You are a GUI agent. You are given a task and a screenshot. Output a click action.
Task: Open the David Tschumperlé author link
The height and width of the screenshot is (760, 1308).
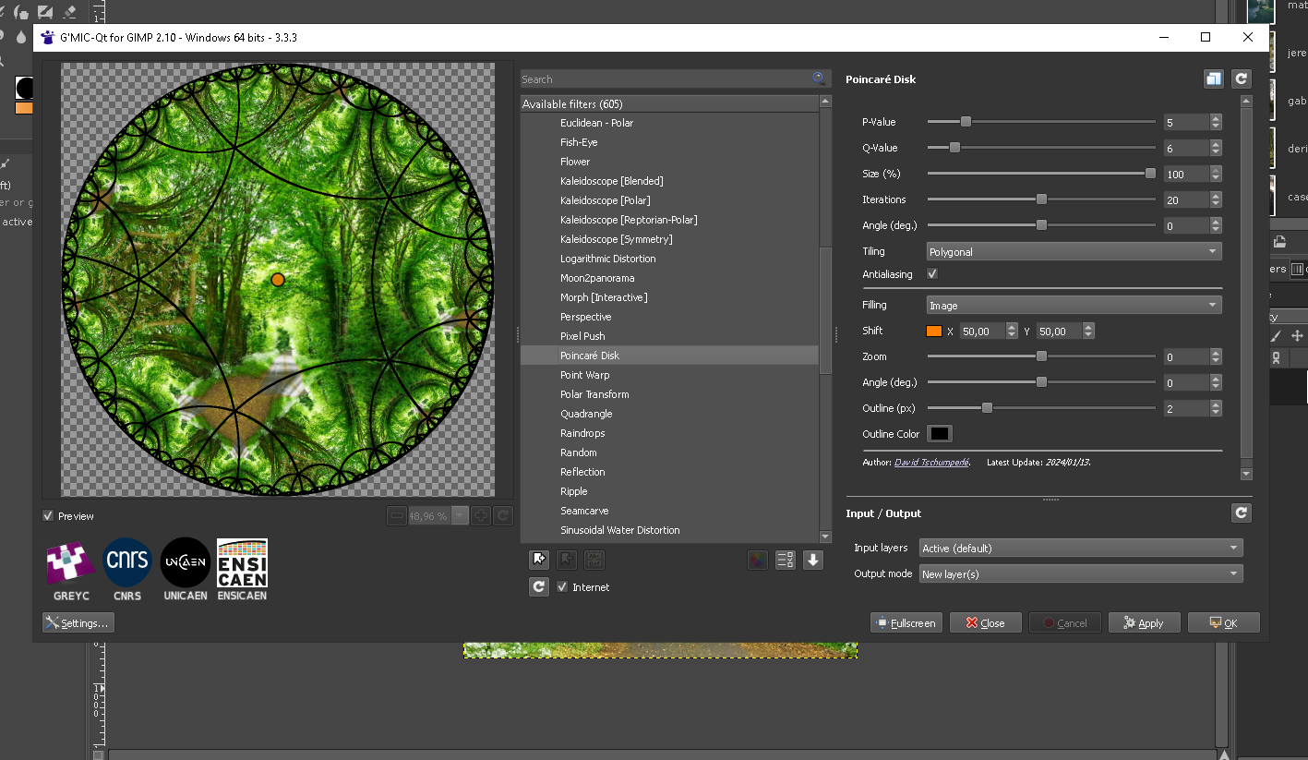[x=931, y=462]
